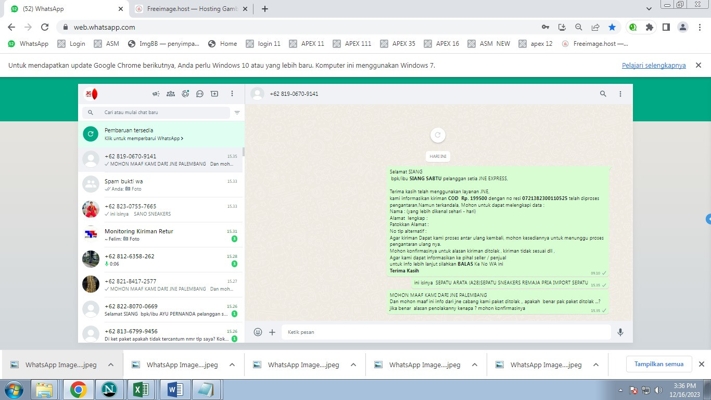Open the WhatsApp sidebar three-dot menu
711x400 pixels.
232,94
